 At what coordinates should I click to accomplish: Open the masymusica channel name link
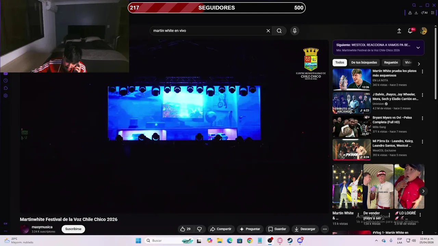click(x=42, y=227)
